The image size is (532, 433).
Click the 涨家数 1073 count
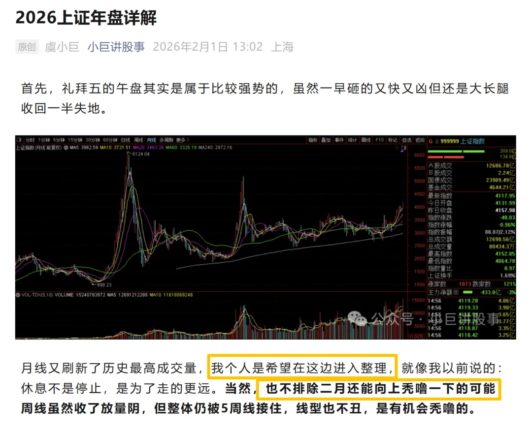(x=465, y=284)
